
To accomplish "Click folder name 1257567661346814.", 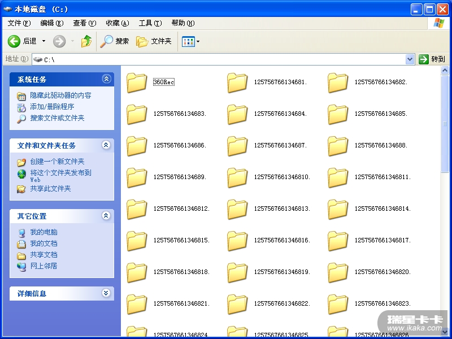I will click(x=383, y=208).
